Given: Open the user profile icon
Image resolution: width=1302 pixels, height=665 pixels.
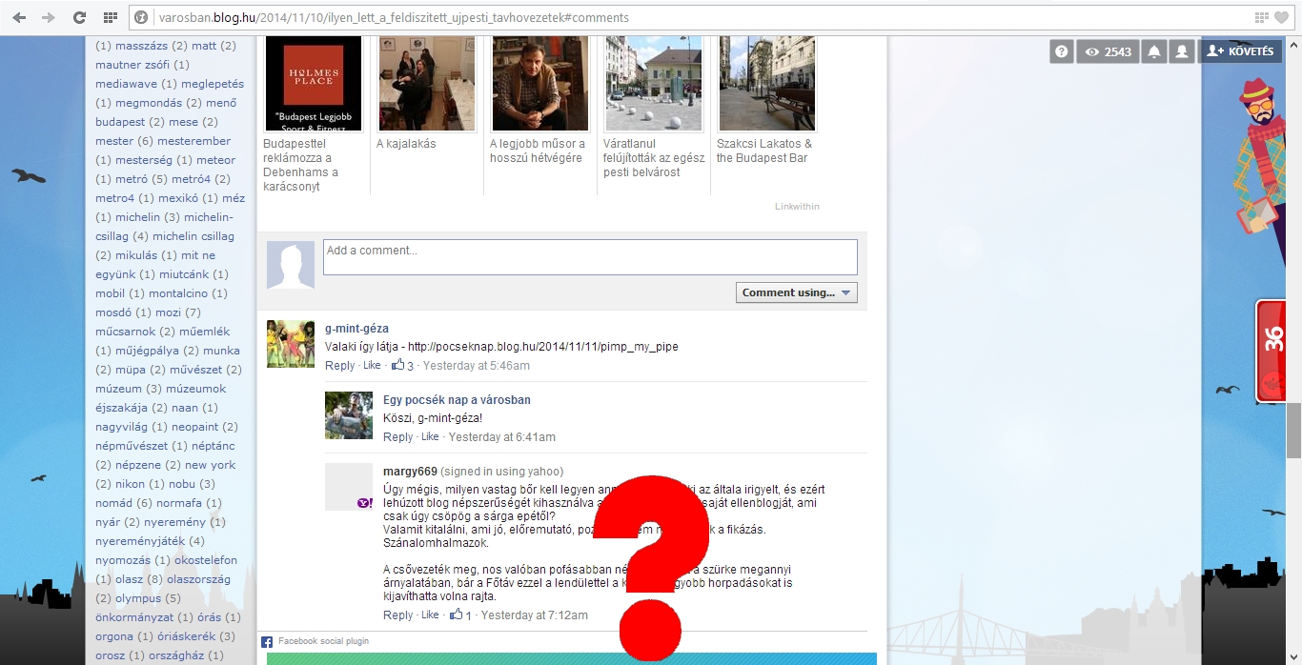Looking at the screenshot, I should pyautogui.click(x=1182, y=51).
